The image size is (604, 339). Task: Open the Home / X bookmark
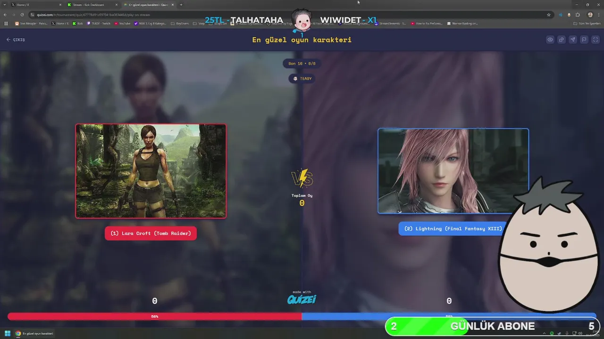60,23
